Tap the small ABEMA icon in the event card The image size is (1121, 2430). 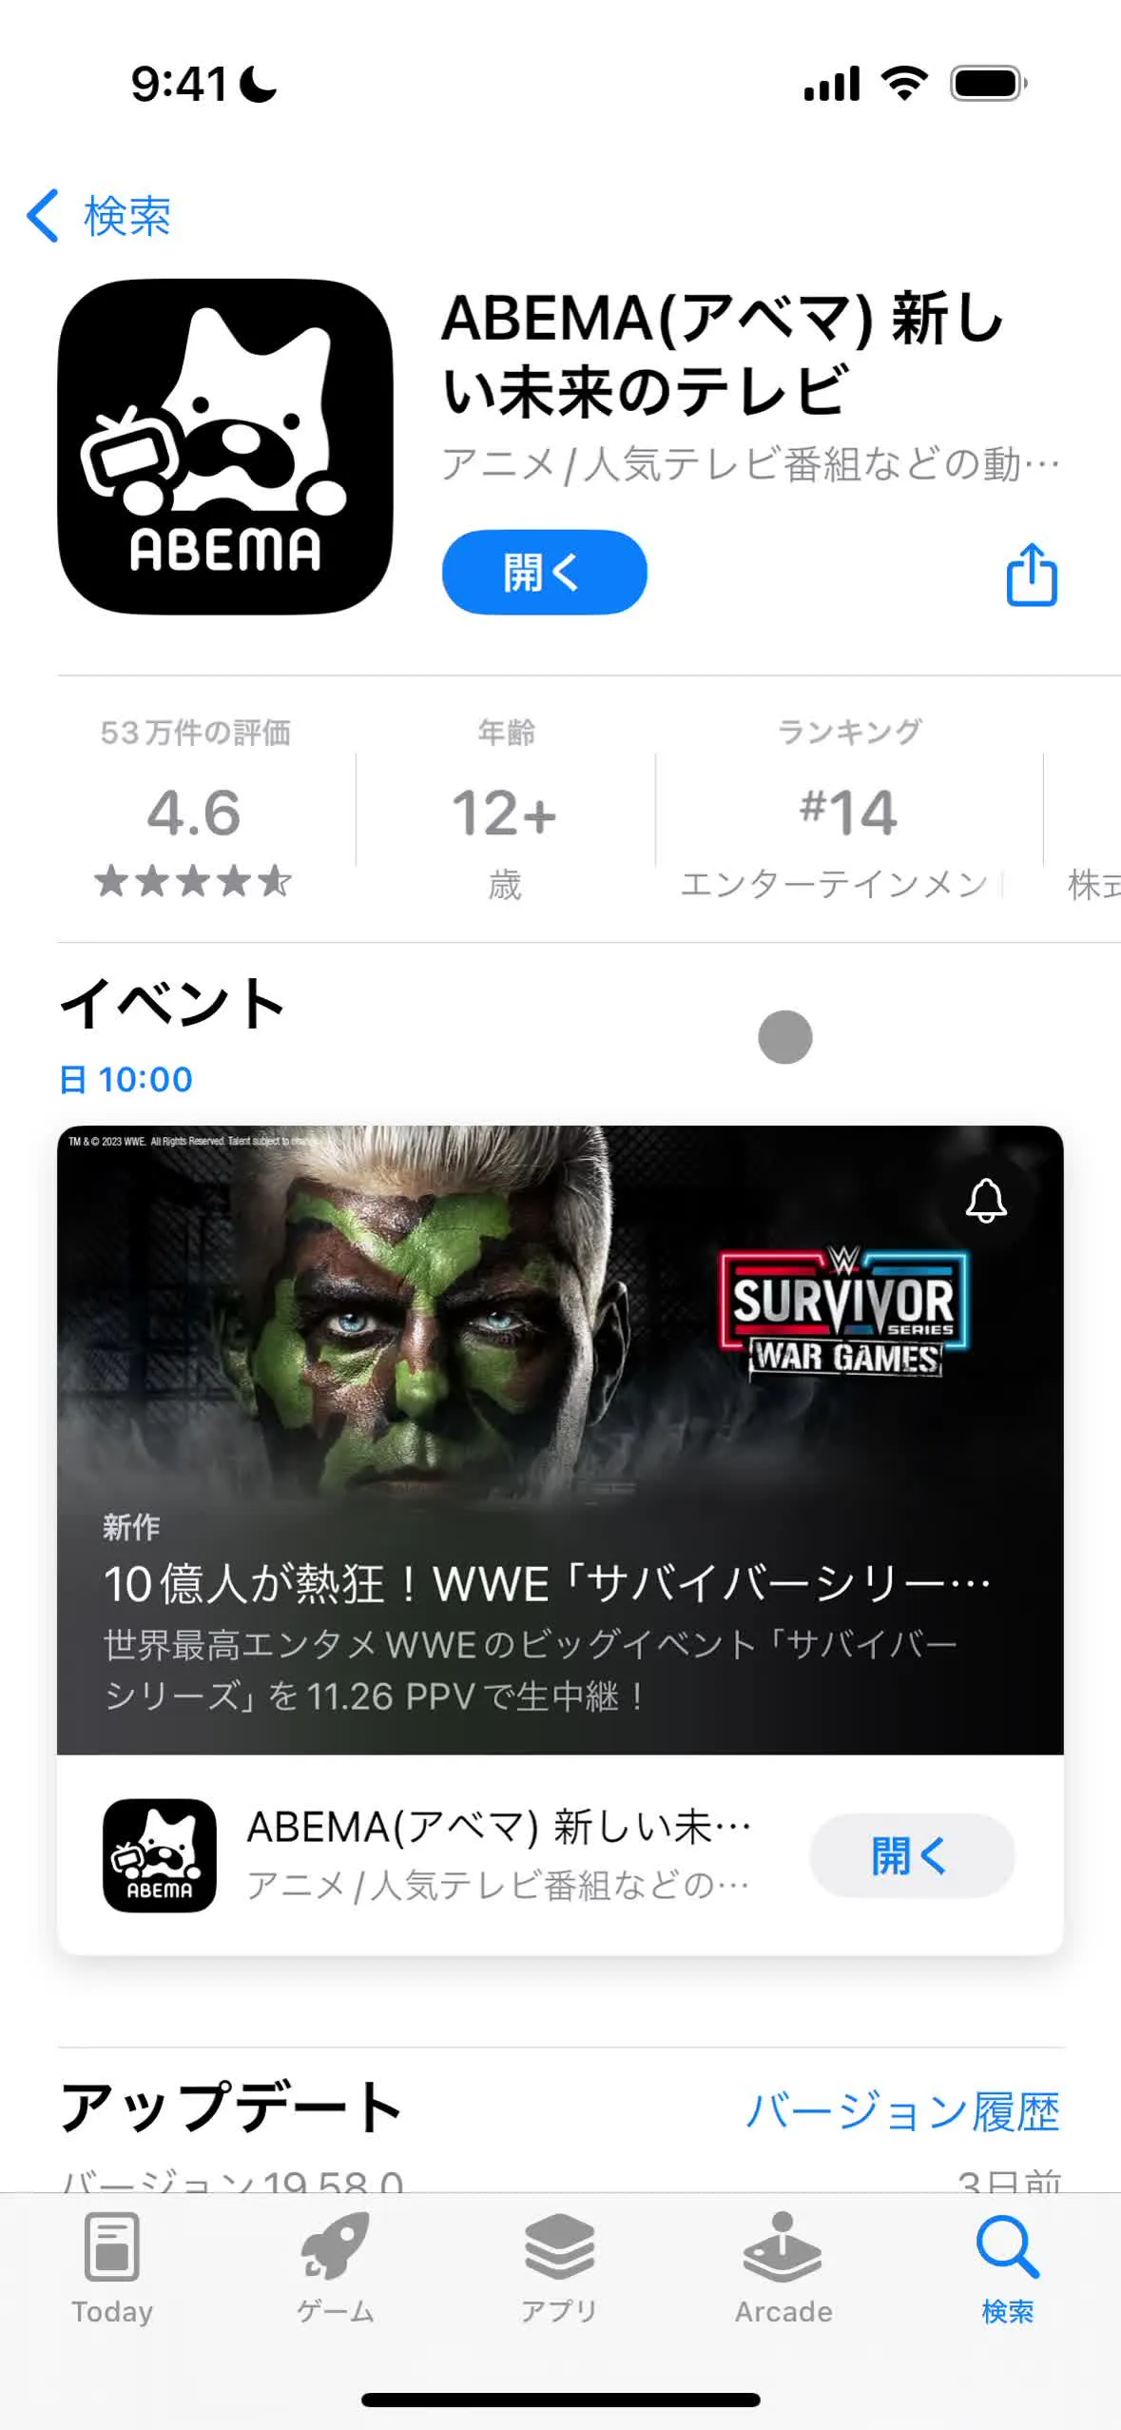(x=159, y=1855)
